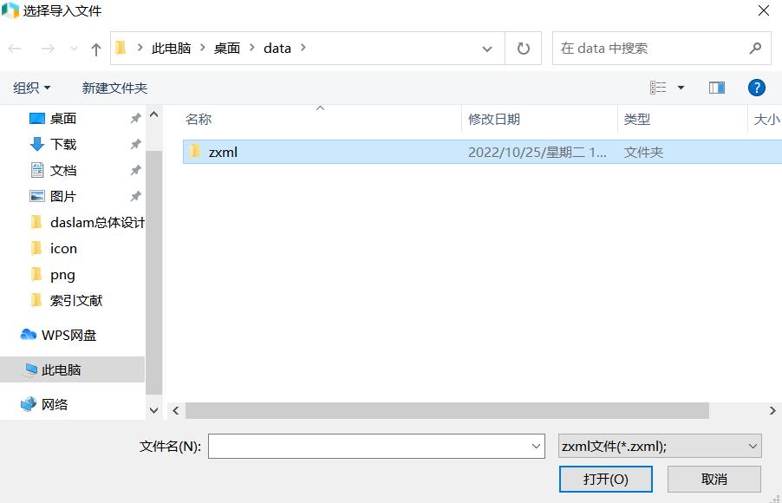Toggle the preview pane
Image resolution: width=782 pixels, height=503 pixels.
click(x=717, y=88)
